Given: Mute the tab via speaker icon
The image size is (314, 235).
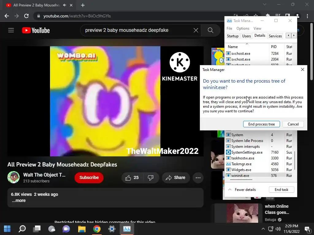Looking at the screenshot, I should point(64,5).
